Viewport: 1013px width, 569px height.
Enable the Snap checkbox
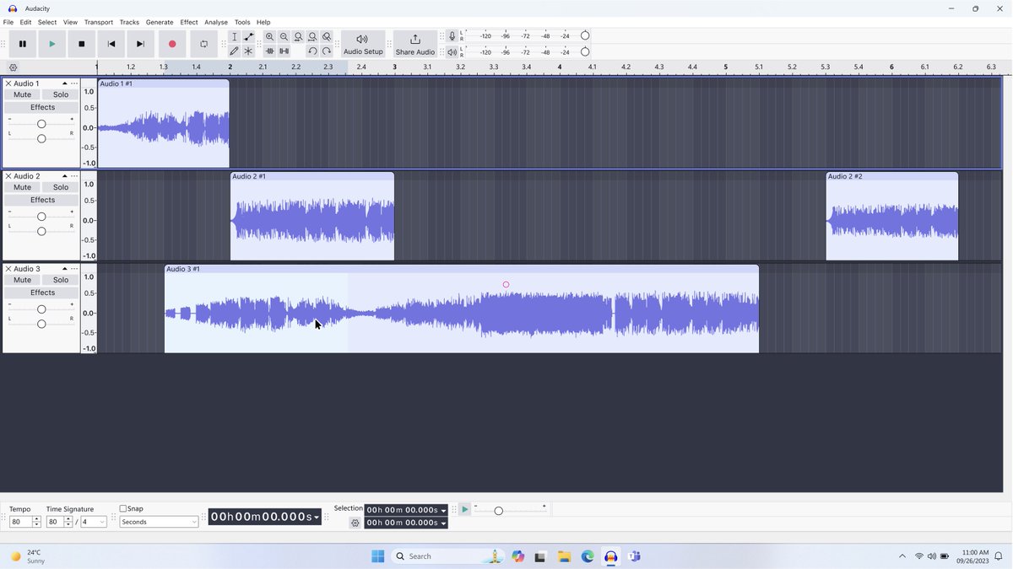point(123,508)
